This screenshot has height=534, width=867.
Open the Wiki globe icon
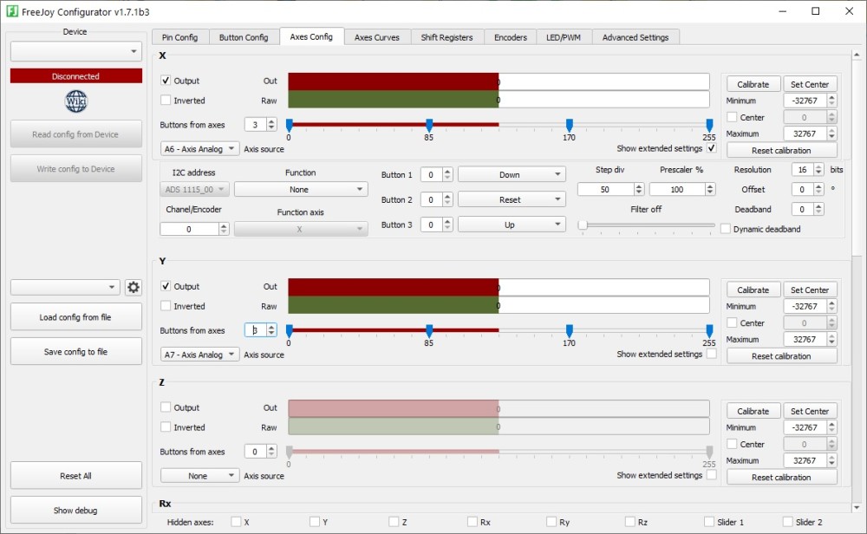pos(76,101)
